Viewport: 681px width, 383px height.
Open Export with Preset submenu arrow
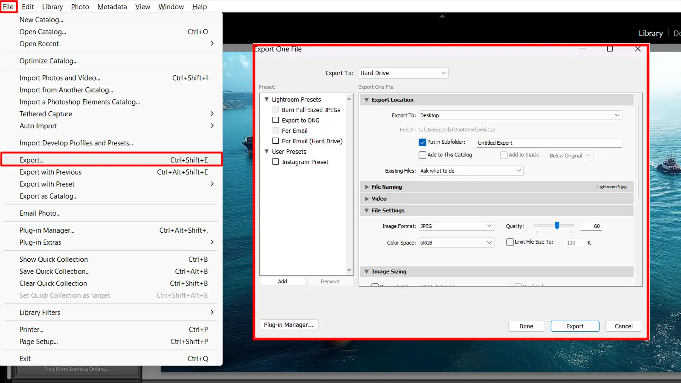pos(212,184)
